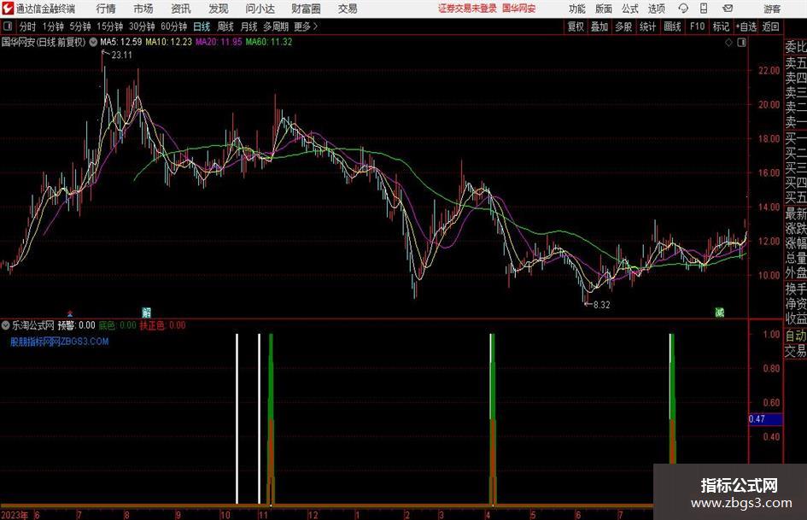The width and height of the screenshot is (807, 520).
Task: Click the 底色: 0.00 indicator value
Action: point(117,325)
